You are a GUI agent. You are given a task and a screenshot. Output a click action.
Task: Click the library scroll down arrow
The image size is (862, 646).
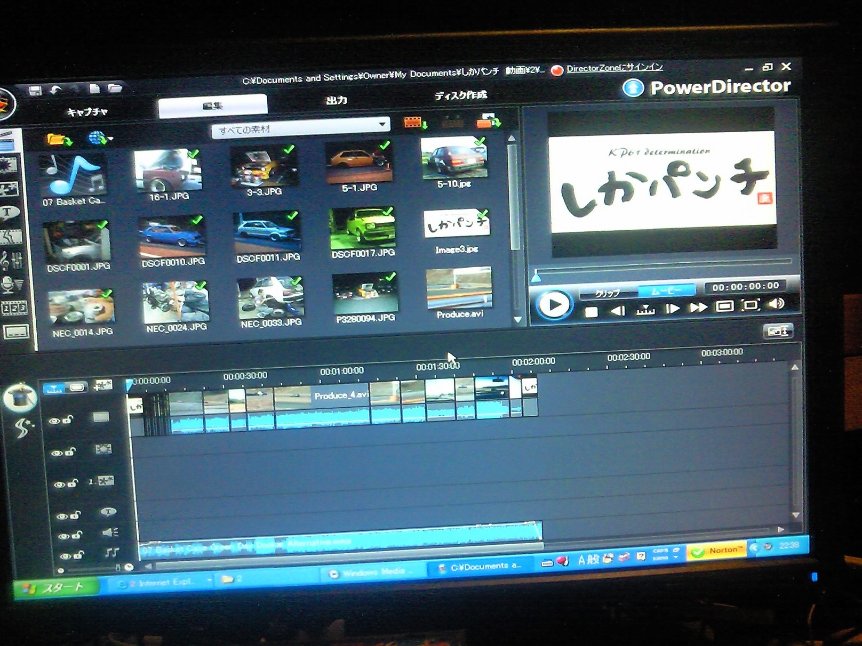pyautogui.click(x=517, y=319)
